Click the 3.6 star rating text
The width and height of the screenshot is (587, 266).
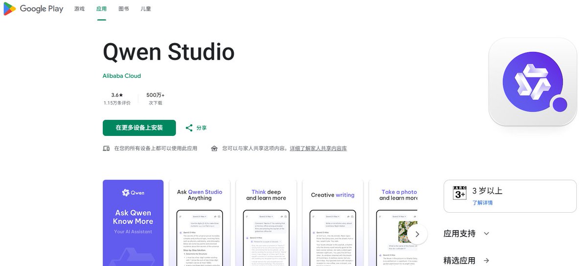117,95
